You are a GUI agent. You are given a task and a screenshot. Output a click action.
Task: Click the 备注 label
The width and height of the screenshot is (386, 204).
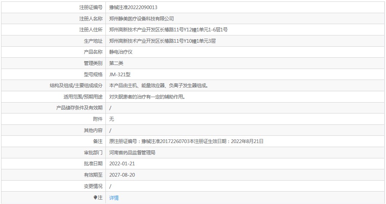tap(98, 142)
